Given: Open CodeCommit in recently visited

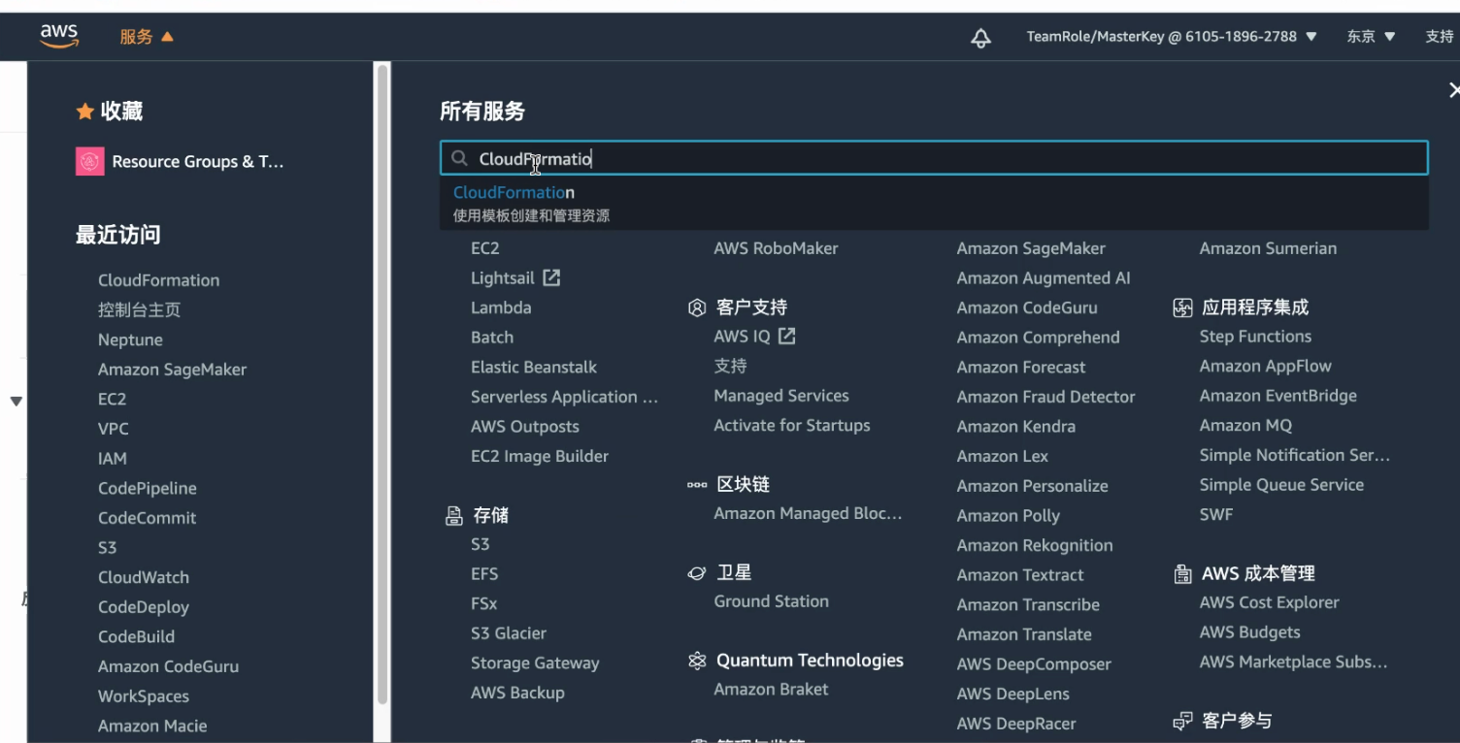Looking at the screenshot, I should pos(147,518).
